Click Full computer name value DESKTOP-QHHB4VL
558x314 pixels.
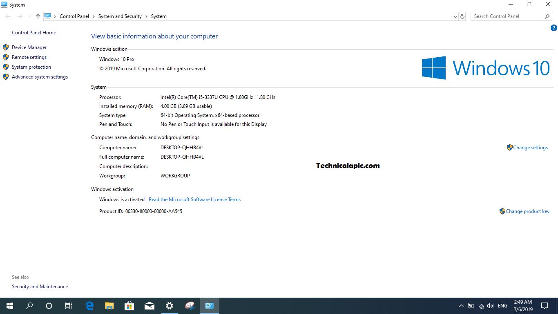182,157
